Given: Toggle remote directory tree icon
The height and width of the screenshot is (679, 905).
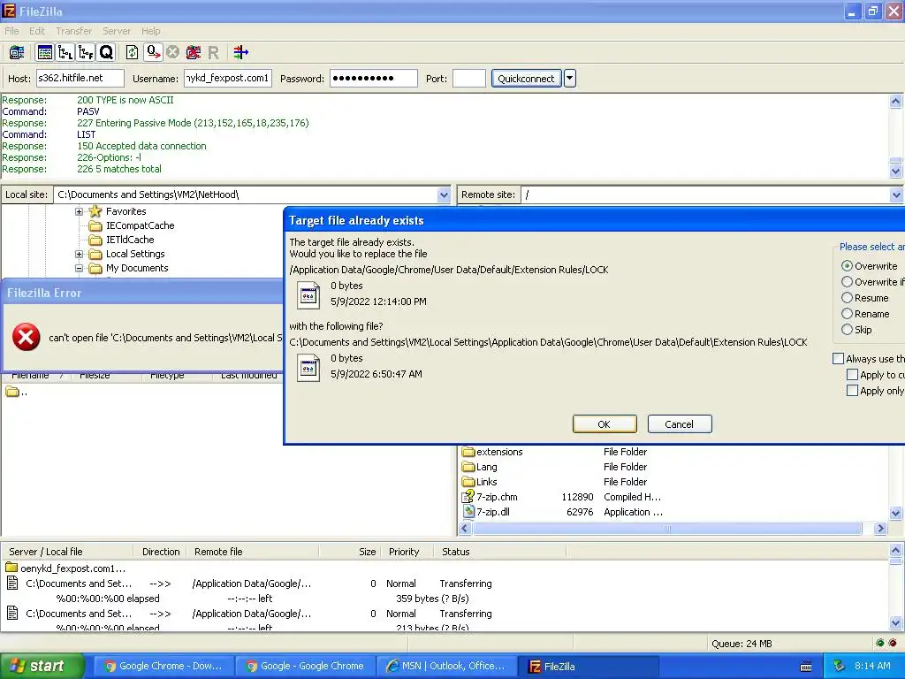Looking at the screenshot, I should (x=86, y=52).
